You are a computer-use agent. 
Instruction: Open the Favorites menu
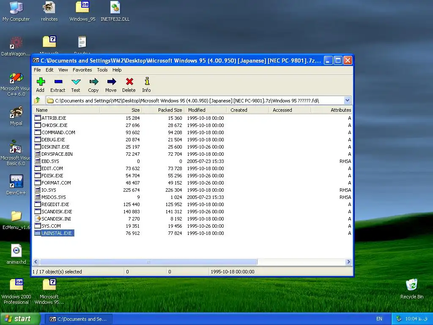tap(82, 70)
